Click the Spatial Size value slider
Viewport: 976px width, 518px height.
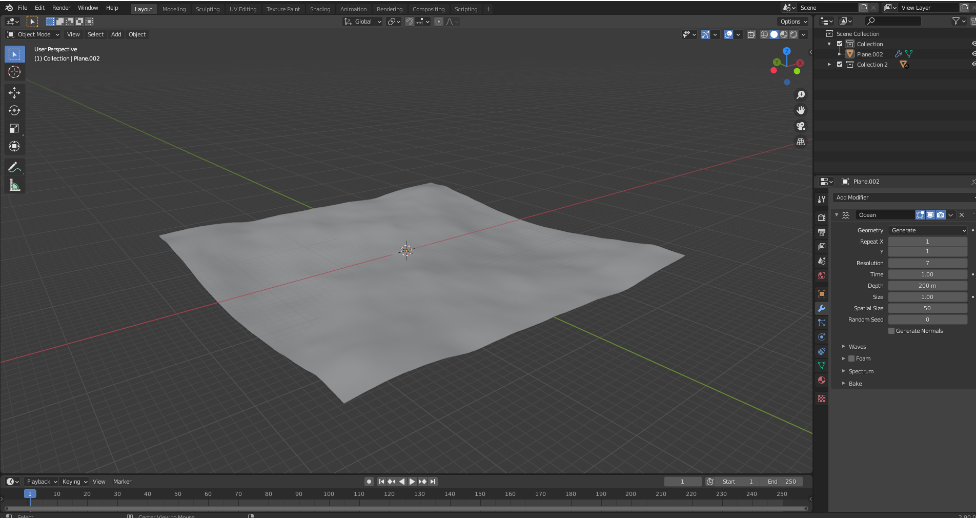927,308
